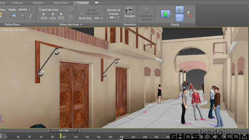Click the yellow current-frame marker on the timeline
This screenshot has height=140, width=249.
point(61,136)
